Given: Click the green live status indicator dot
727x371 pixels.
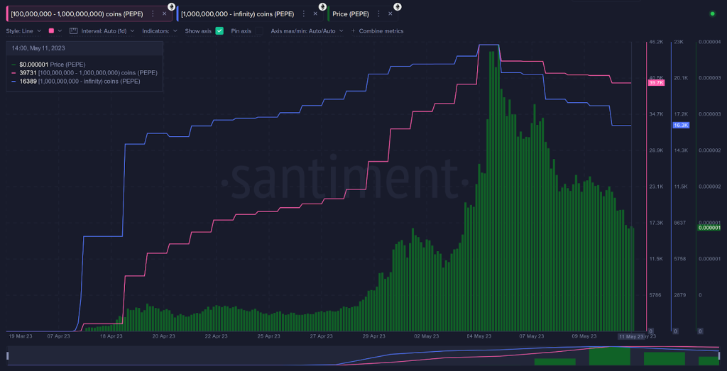Looking at the screenshot, I should point(712,13).
